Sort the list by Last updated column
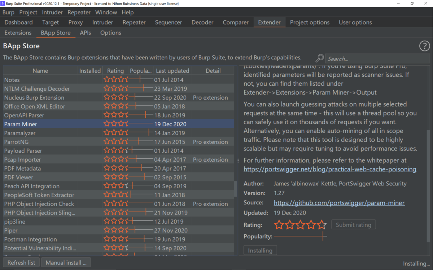The width and height of the screenshot is (433, 270). coord(172,71)
